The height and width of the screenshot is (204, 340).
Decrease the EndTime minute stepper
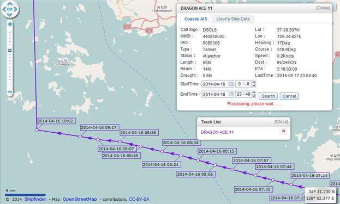[x=254, y=96]
